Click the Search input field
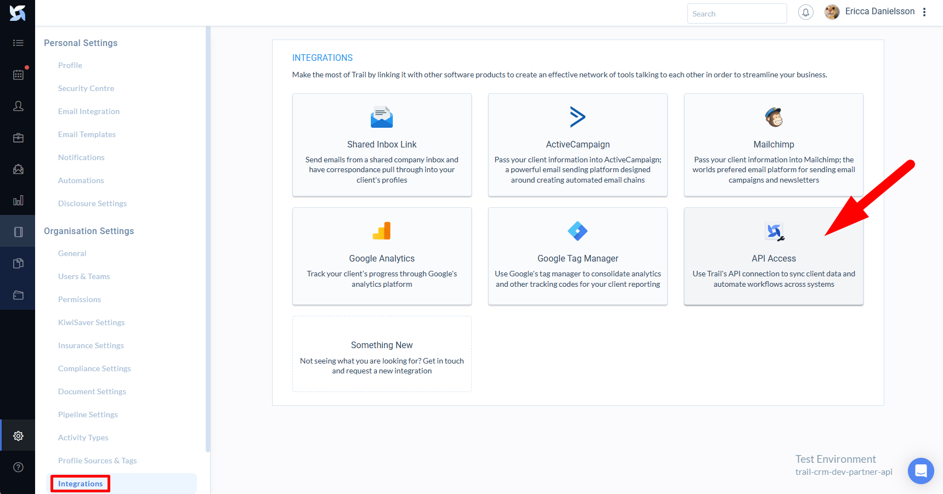This screenshot has height=494, width=943. point(737,13)
